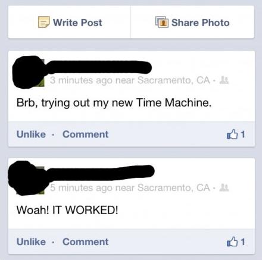Open the profile picture on the IT WORKED post
Image resolution: width=262 pixels, height=260 pixels.
pos(28,178)
